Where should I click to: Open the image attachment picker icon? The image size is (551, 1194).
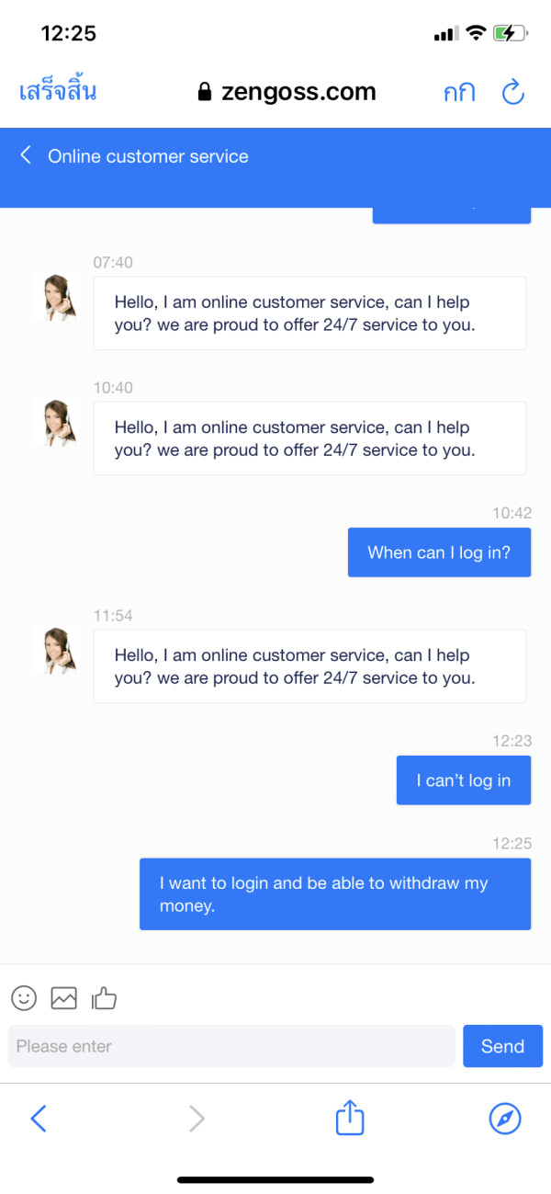coord(64,997)
